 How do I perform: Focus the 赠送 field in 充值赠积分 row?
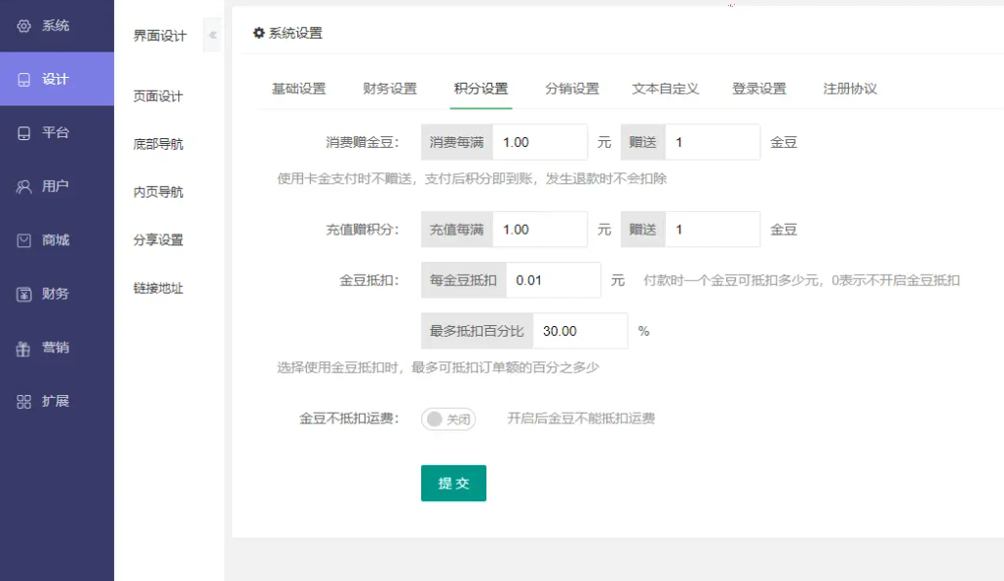click(713, 230)
